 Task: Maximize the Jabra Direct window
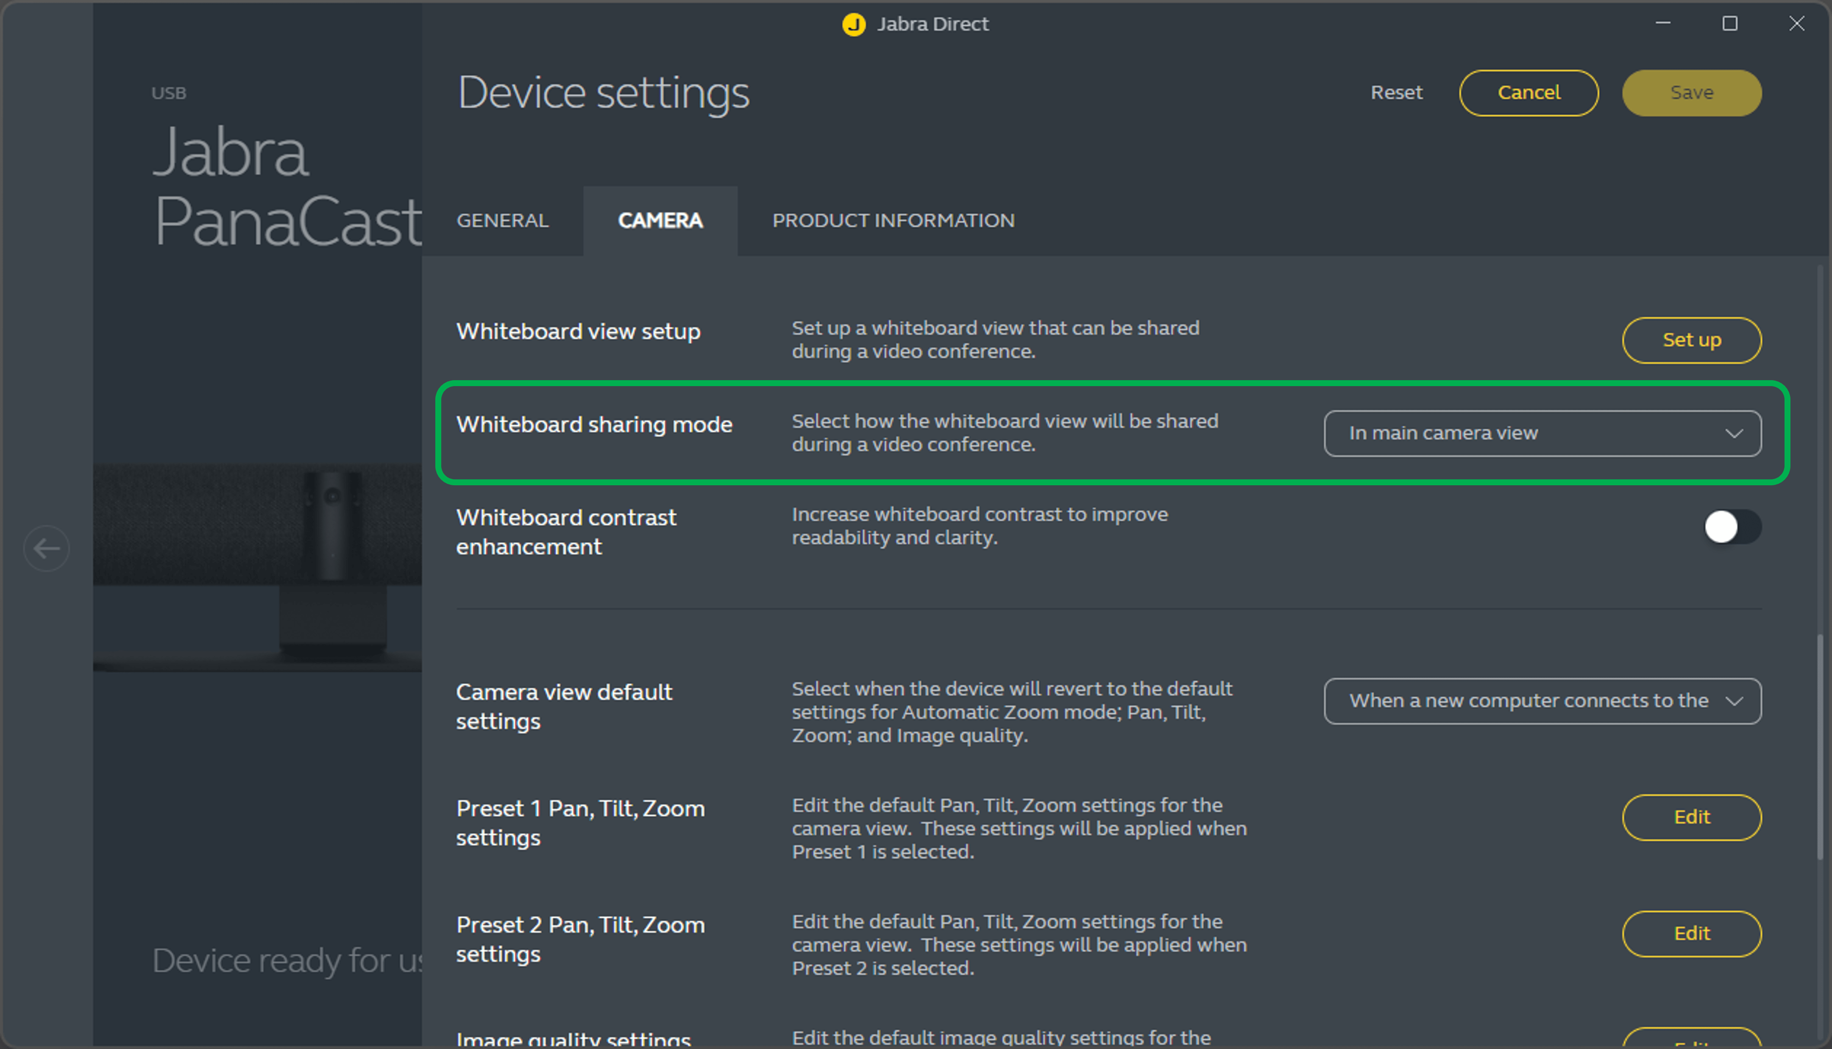tap(1730, 24)
